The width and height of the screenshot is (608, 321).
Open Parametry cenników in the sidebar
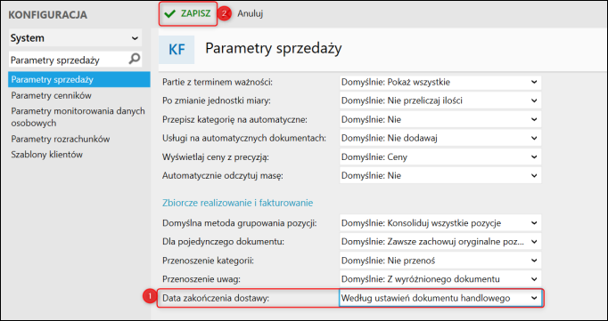(x=51, y=95)
